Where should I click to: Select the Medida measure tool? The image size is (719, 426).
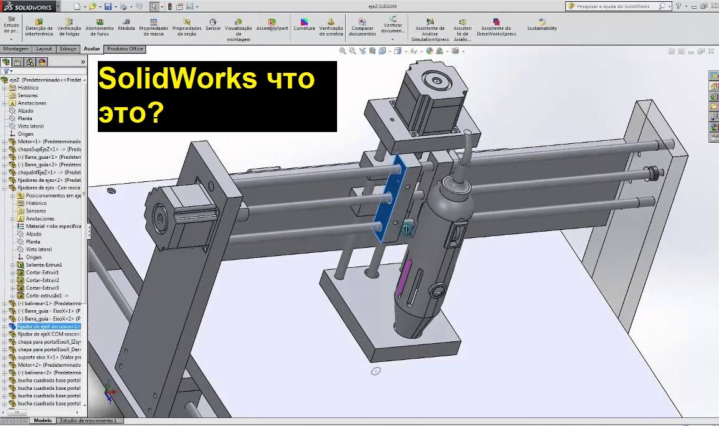pyautogui.click(x=126, y=25)
